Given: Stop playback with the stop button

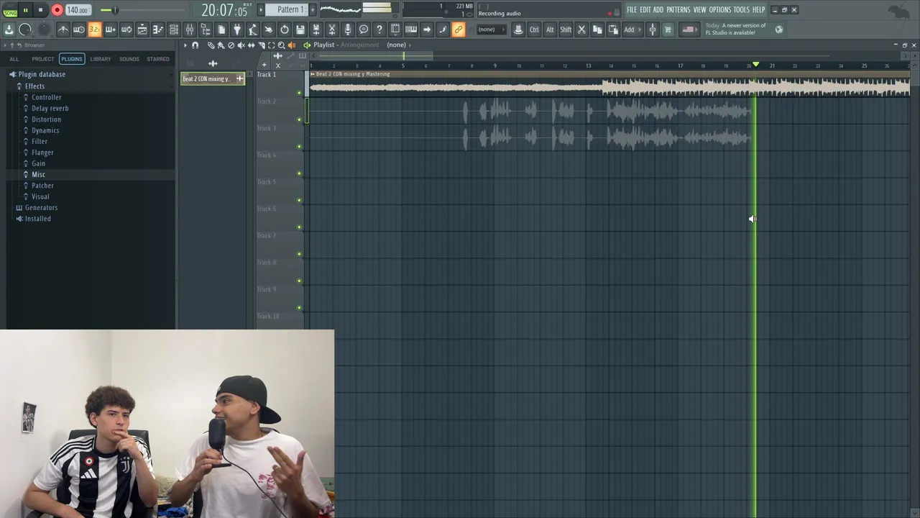Looking at the screenshot, I should (40, 10).
